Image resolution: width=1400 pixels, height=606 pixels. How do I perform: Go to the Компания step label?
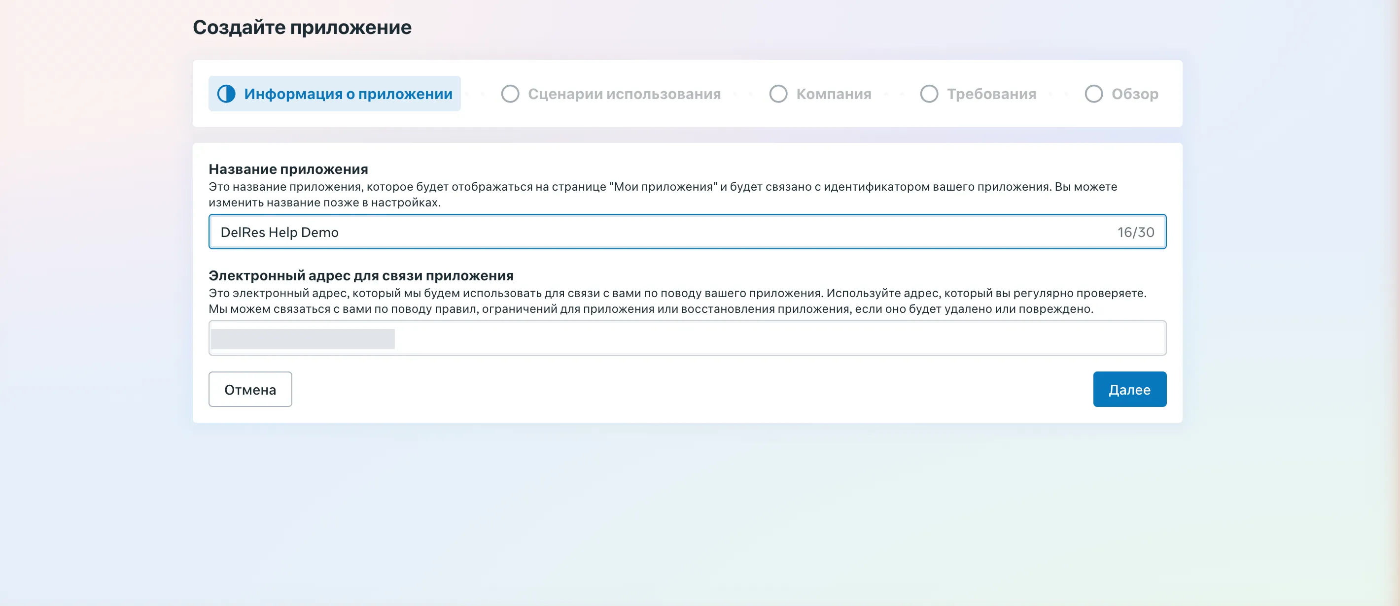[833, 94]
